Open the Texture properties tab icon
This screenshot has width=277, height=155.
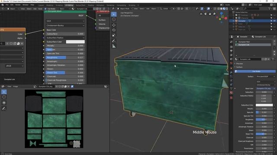click(x=231, y=98)
